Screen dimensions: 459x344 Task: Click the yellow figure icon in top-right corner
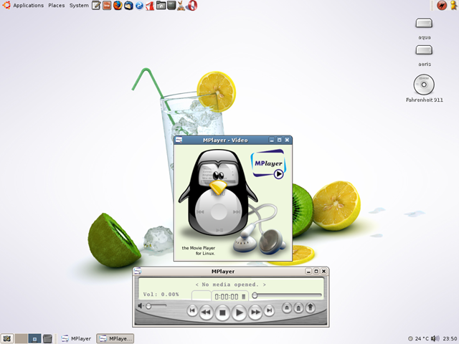[x=453, y=5]
